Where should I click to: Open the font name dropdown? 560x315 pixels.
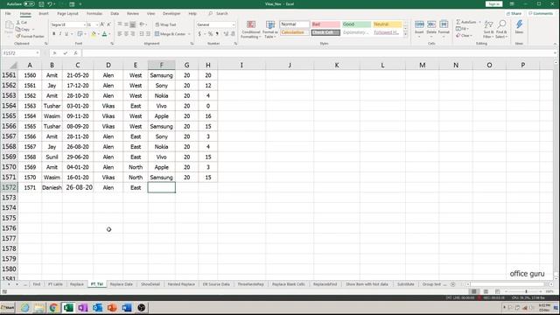(84, 24)
